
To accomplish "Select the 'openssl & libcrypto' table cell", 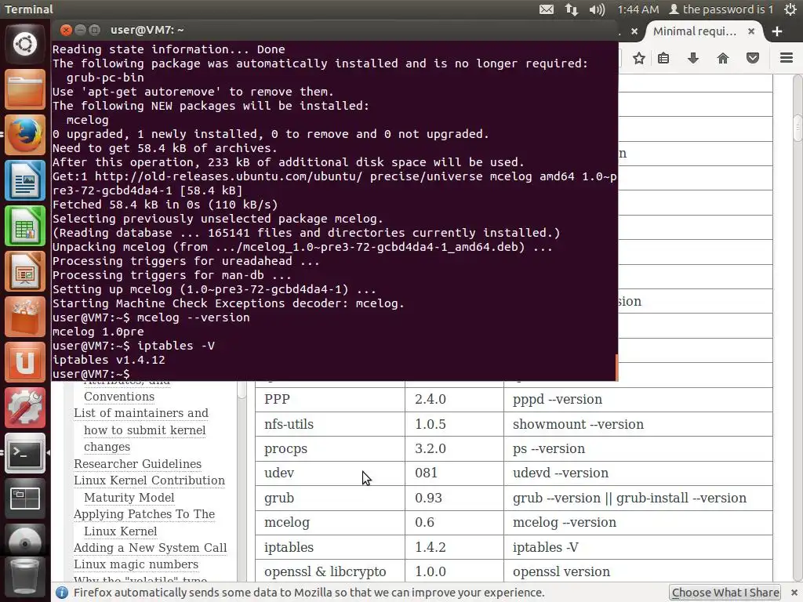I will click(330, 571).
